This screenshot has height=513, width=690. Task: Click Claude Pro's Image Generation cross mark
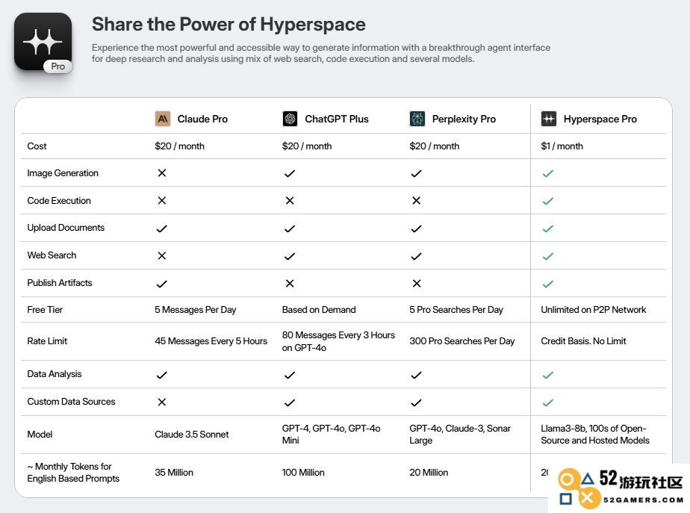click(162, 173)
